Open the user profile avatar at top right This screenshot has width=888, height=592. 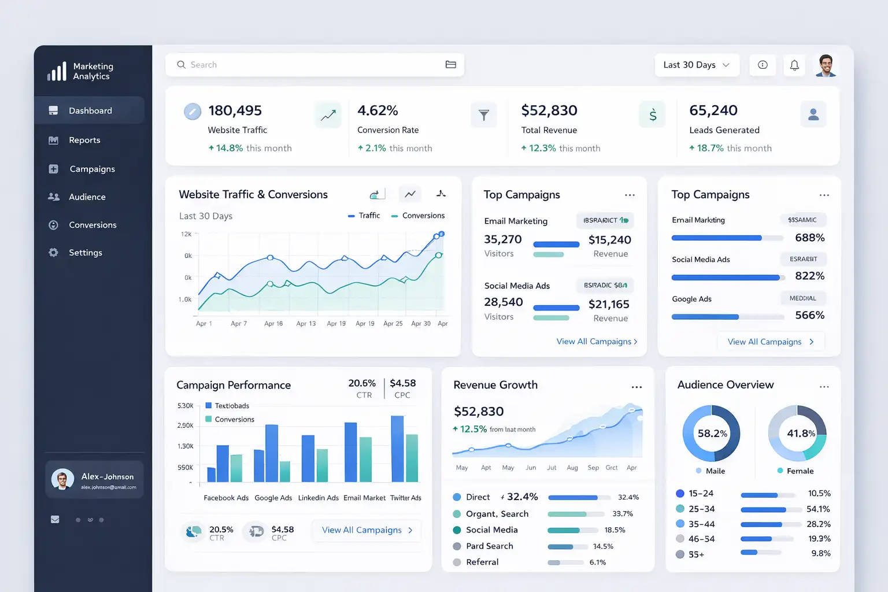click(826, 65)
